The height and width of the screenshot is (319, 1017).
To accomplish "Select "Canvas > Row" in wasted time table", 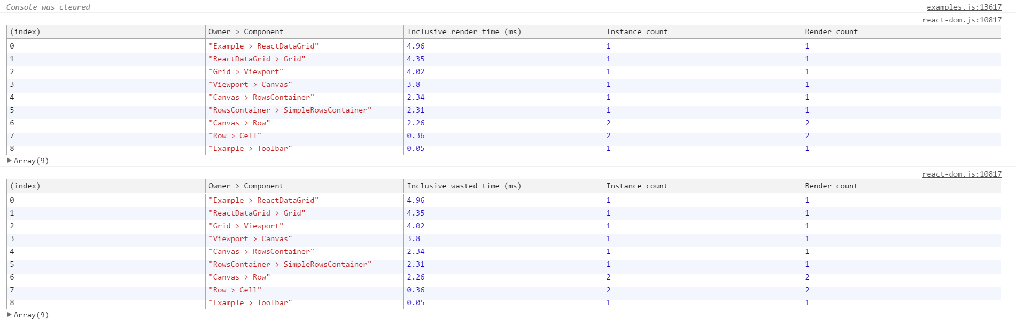I will pos(239,277).
